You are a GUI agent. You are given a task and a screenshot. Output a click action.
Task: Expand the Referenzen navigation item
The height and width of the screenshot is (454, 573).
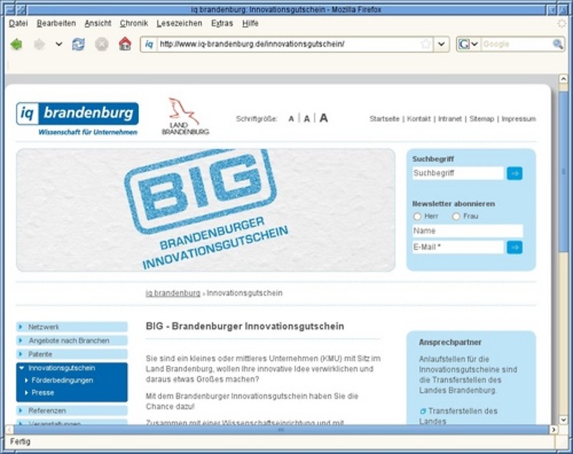pyautogui.click(x=72, y=410)
